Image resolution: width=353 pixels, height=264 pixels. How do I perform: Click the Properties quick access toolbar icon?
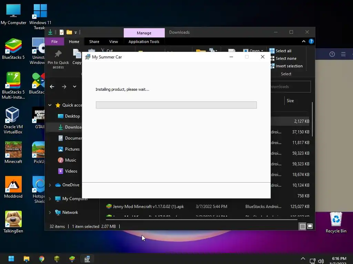tap(61, 32)
